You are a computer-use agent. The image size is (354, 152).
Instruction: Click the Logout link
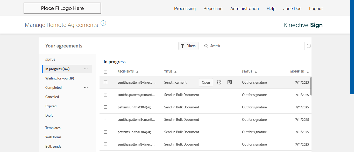316,9
